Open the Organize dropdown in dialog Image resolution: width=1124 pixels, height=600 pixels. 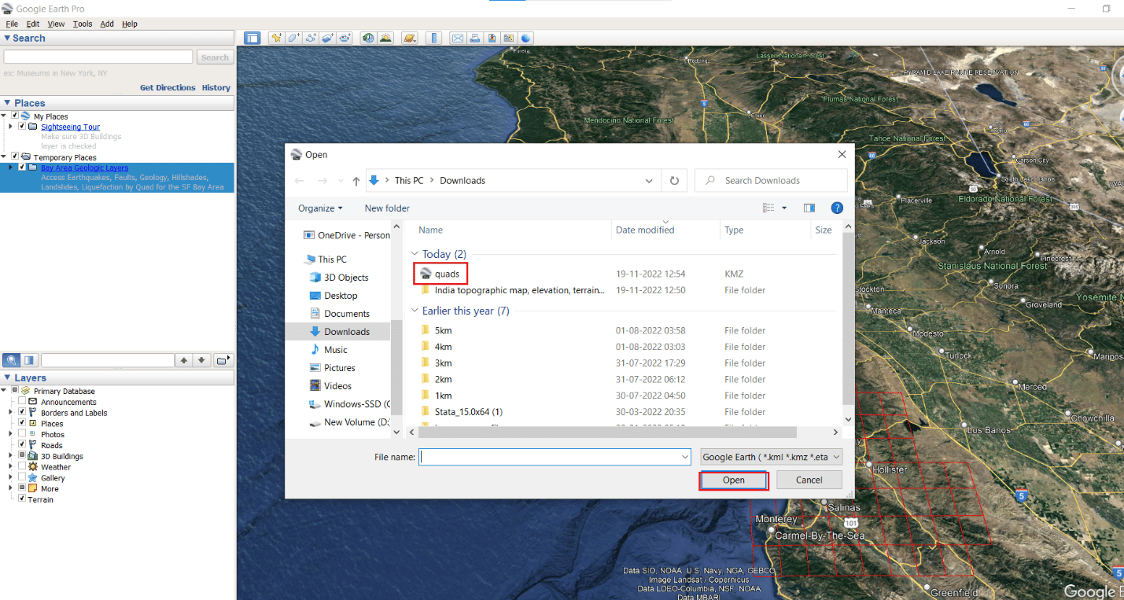pos(320,208)
